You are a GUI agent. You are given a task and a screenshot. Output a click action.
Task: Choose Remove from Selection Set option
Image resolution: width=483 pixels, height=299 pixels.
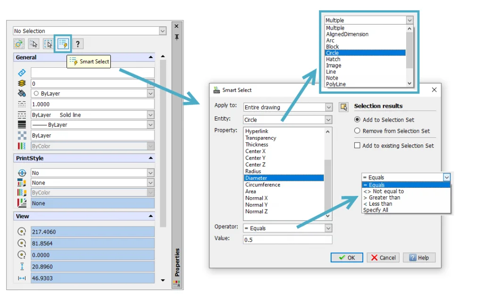click(358, 131)
